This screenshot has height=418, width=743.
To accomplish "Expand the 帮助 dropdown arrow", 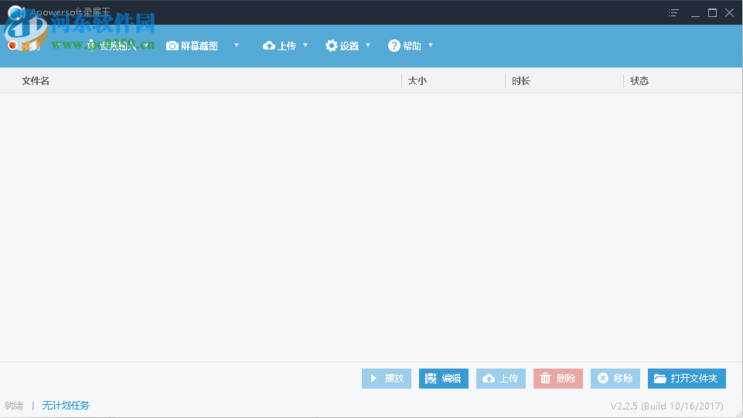I will [x=431, y=46].
